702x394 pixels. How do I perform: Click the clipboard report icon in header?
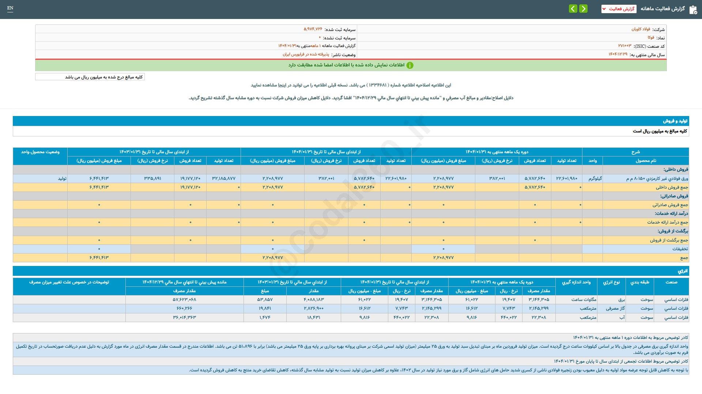[693, 9]
